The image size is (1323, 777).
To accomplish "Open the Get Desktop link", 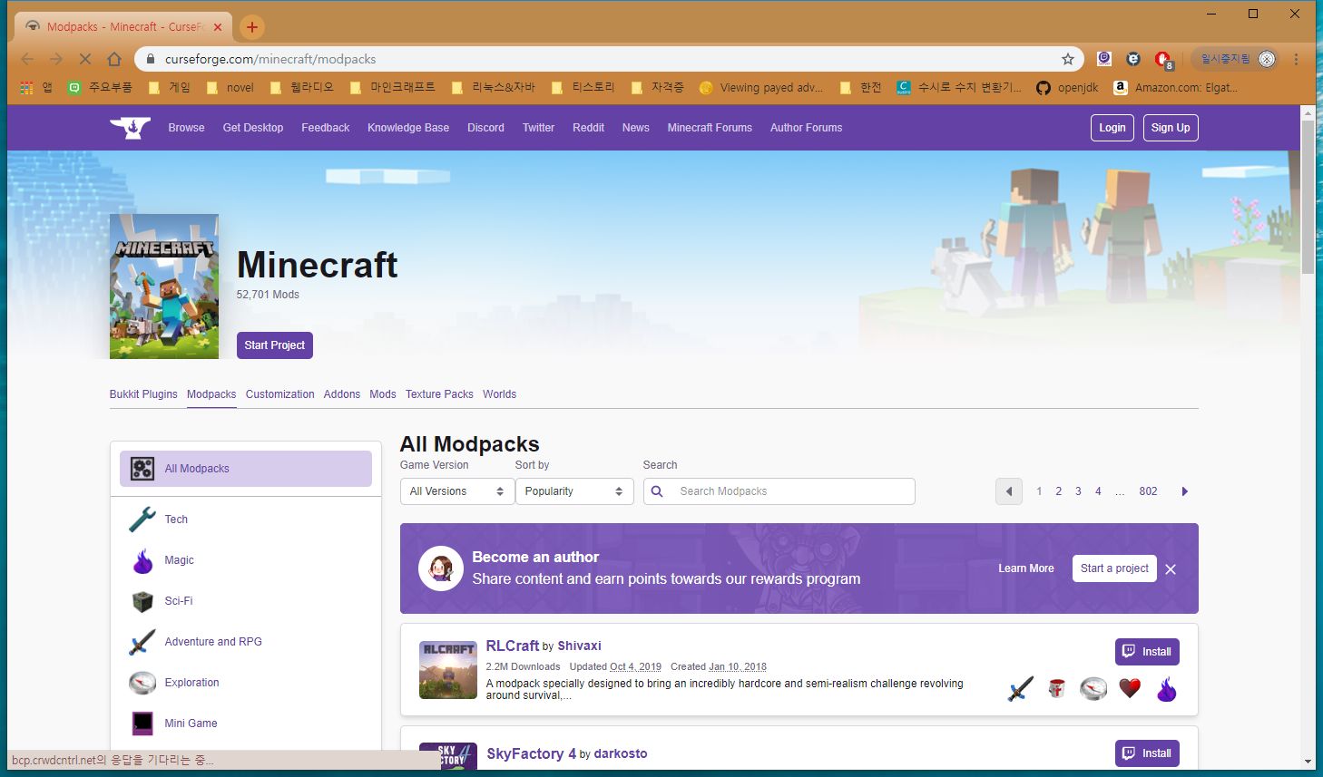I will point(253,128).
